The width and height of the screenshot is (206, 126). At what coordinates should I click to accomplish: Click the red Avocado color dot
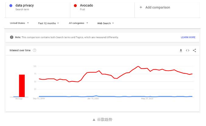click(75, 5)
